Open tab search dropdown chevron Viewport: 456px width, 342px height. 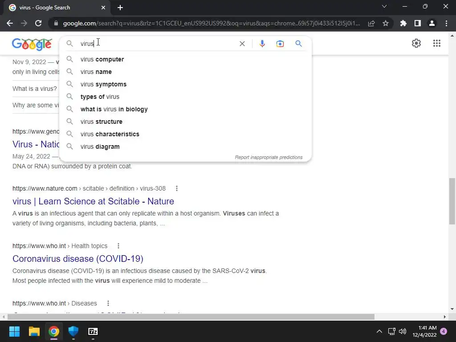(384, 6)
